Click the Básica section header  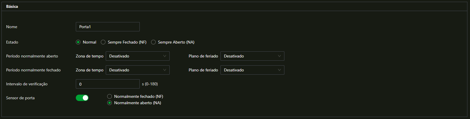(x=12, y=6)
